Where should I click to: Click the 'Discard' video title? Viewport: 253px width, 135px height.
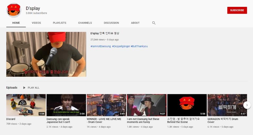click(x=11, y=119)
